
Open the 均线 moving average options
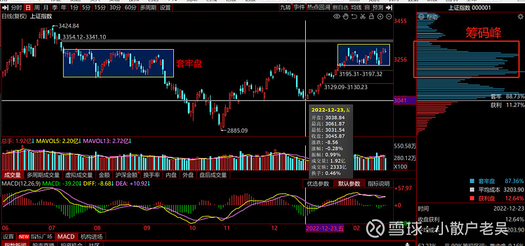[356, 7]
